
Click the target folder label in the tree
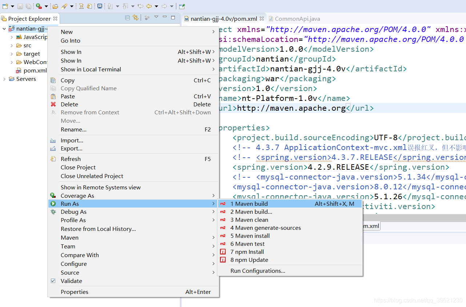coord(32,54)
